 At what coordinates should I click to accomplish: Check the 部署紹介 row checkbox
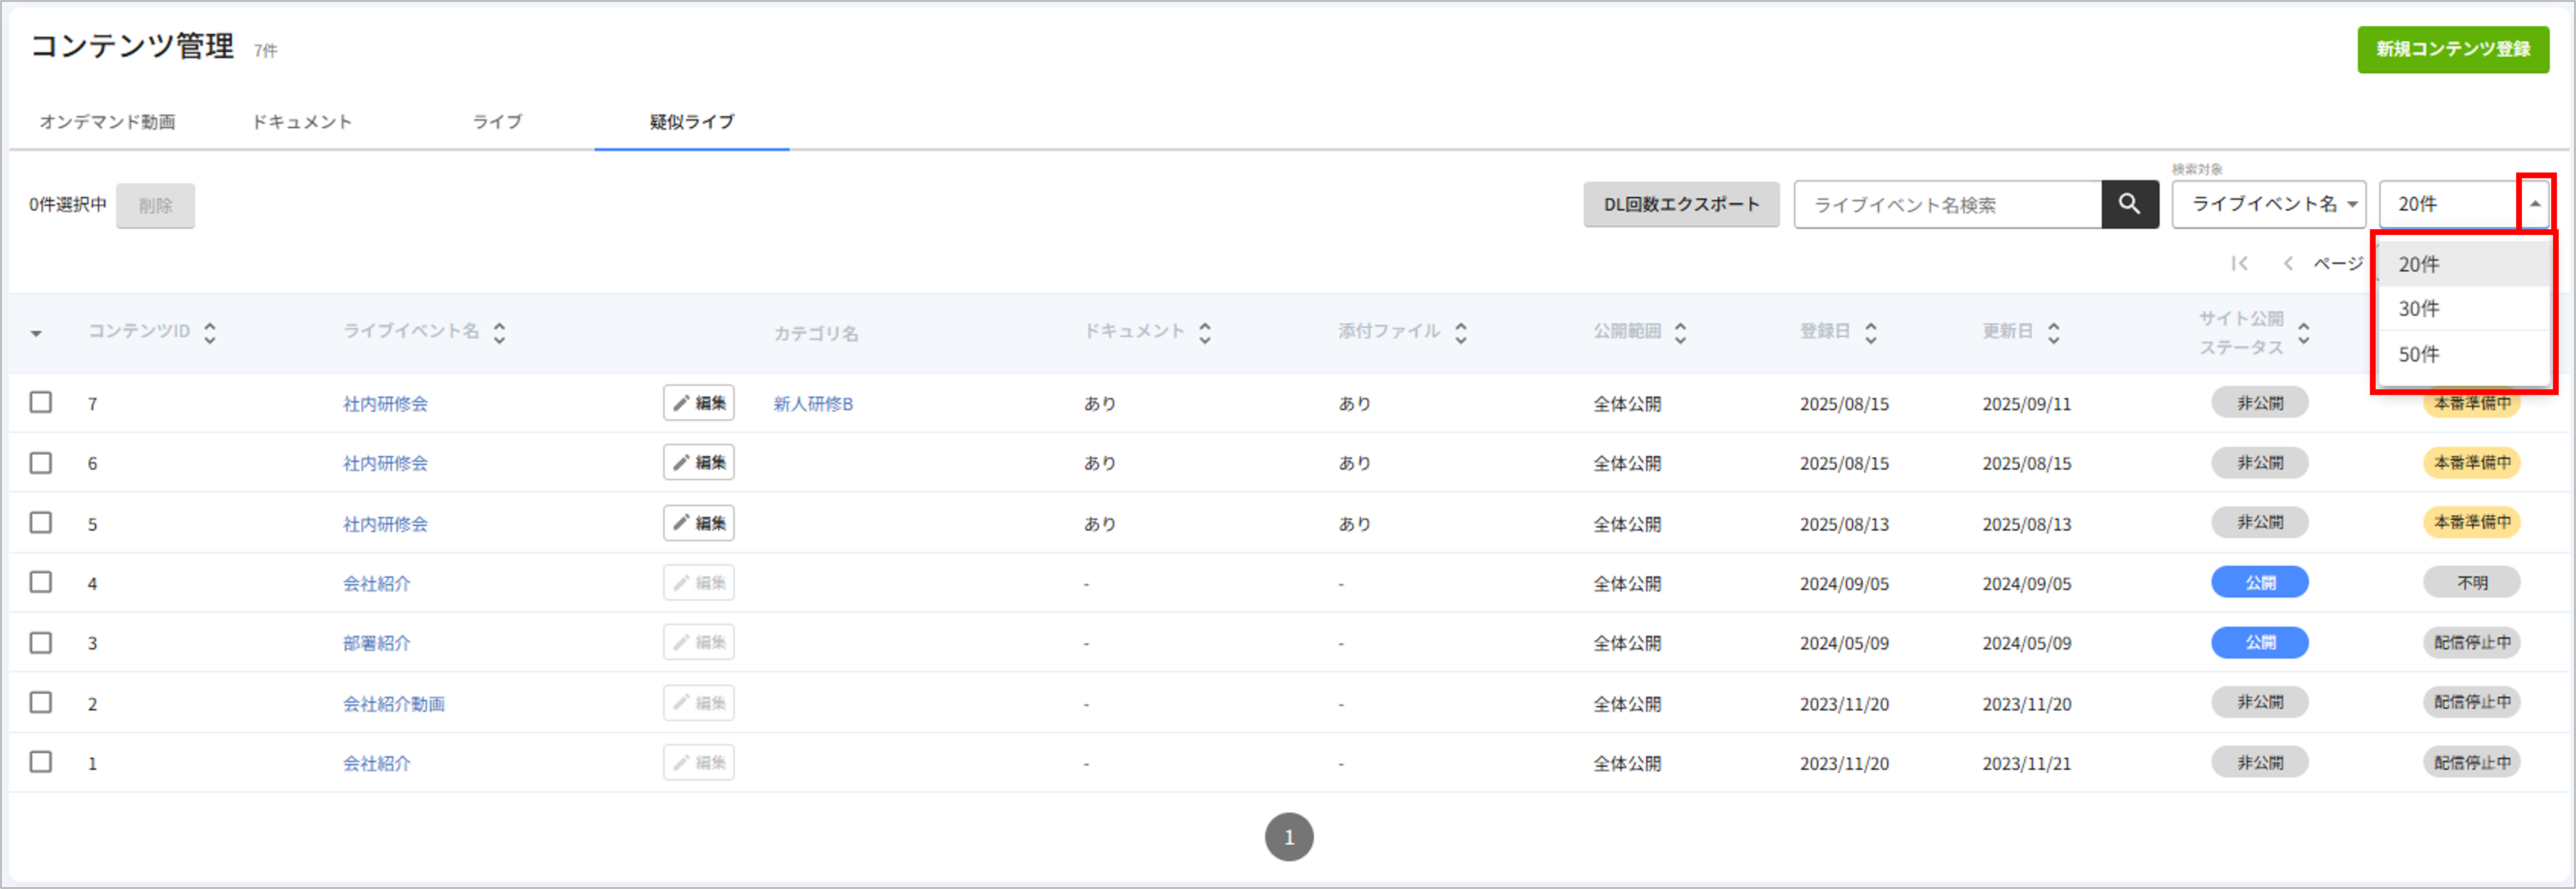pos(41,642)
